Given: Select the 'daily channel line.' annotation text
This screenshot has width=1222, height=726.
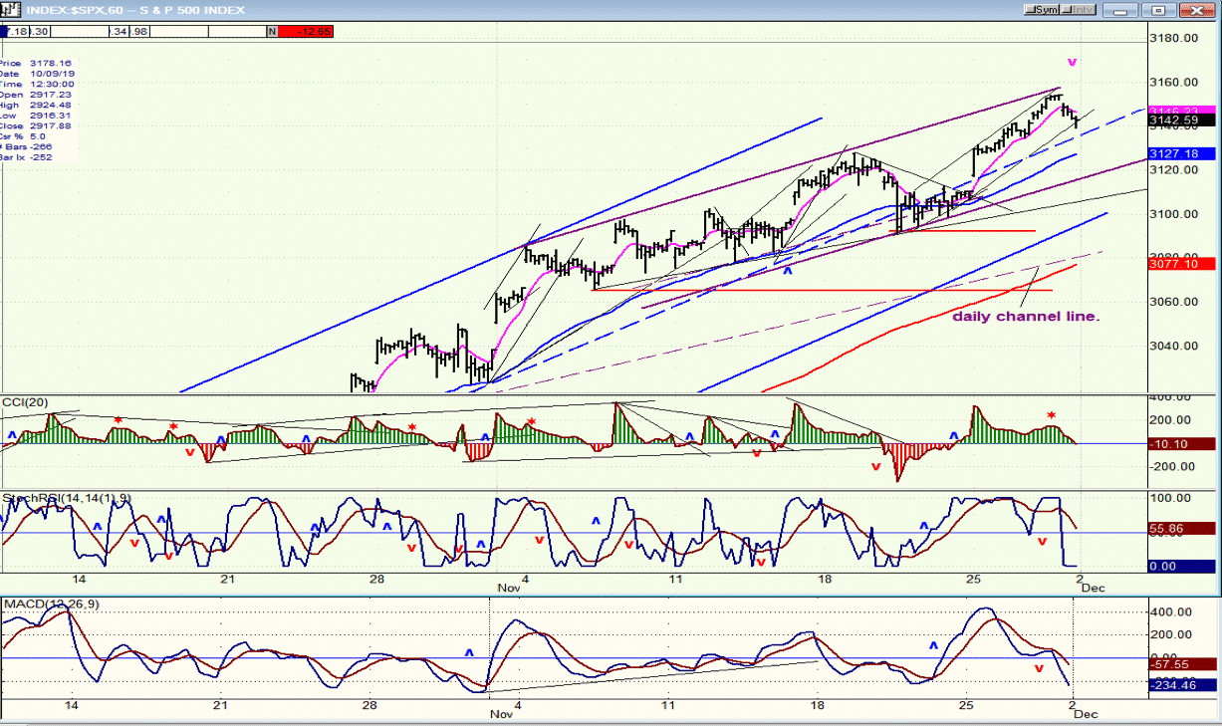Looking at the screenshot, I should (x=1026, y=317).
